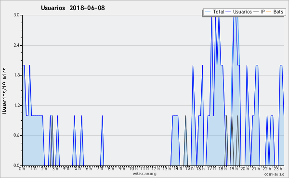Click the 'Bots' legend label
Screen dimensions: 289x178
pos(278,12)
